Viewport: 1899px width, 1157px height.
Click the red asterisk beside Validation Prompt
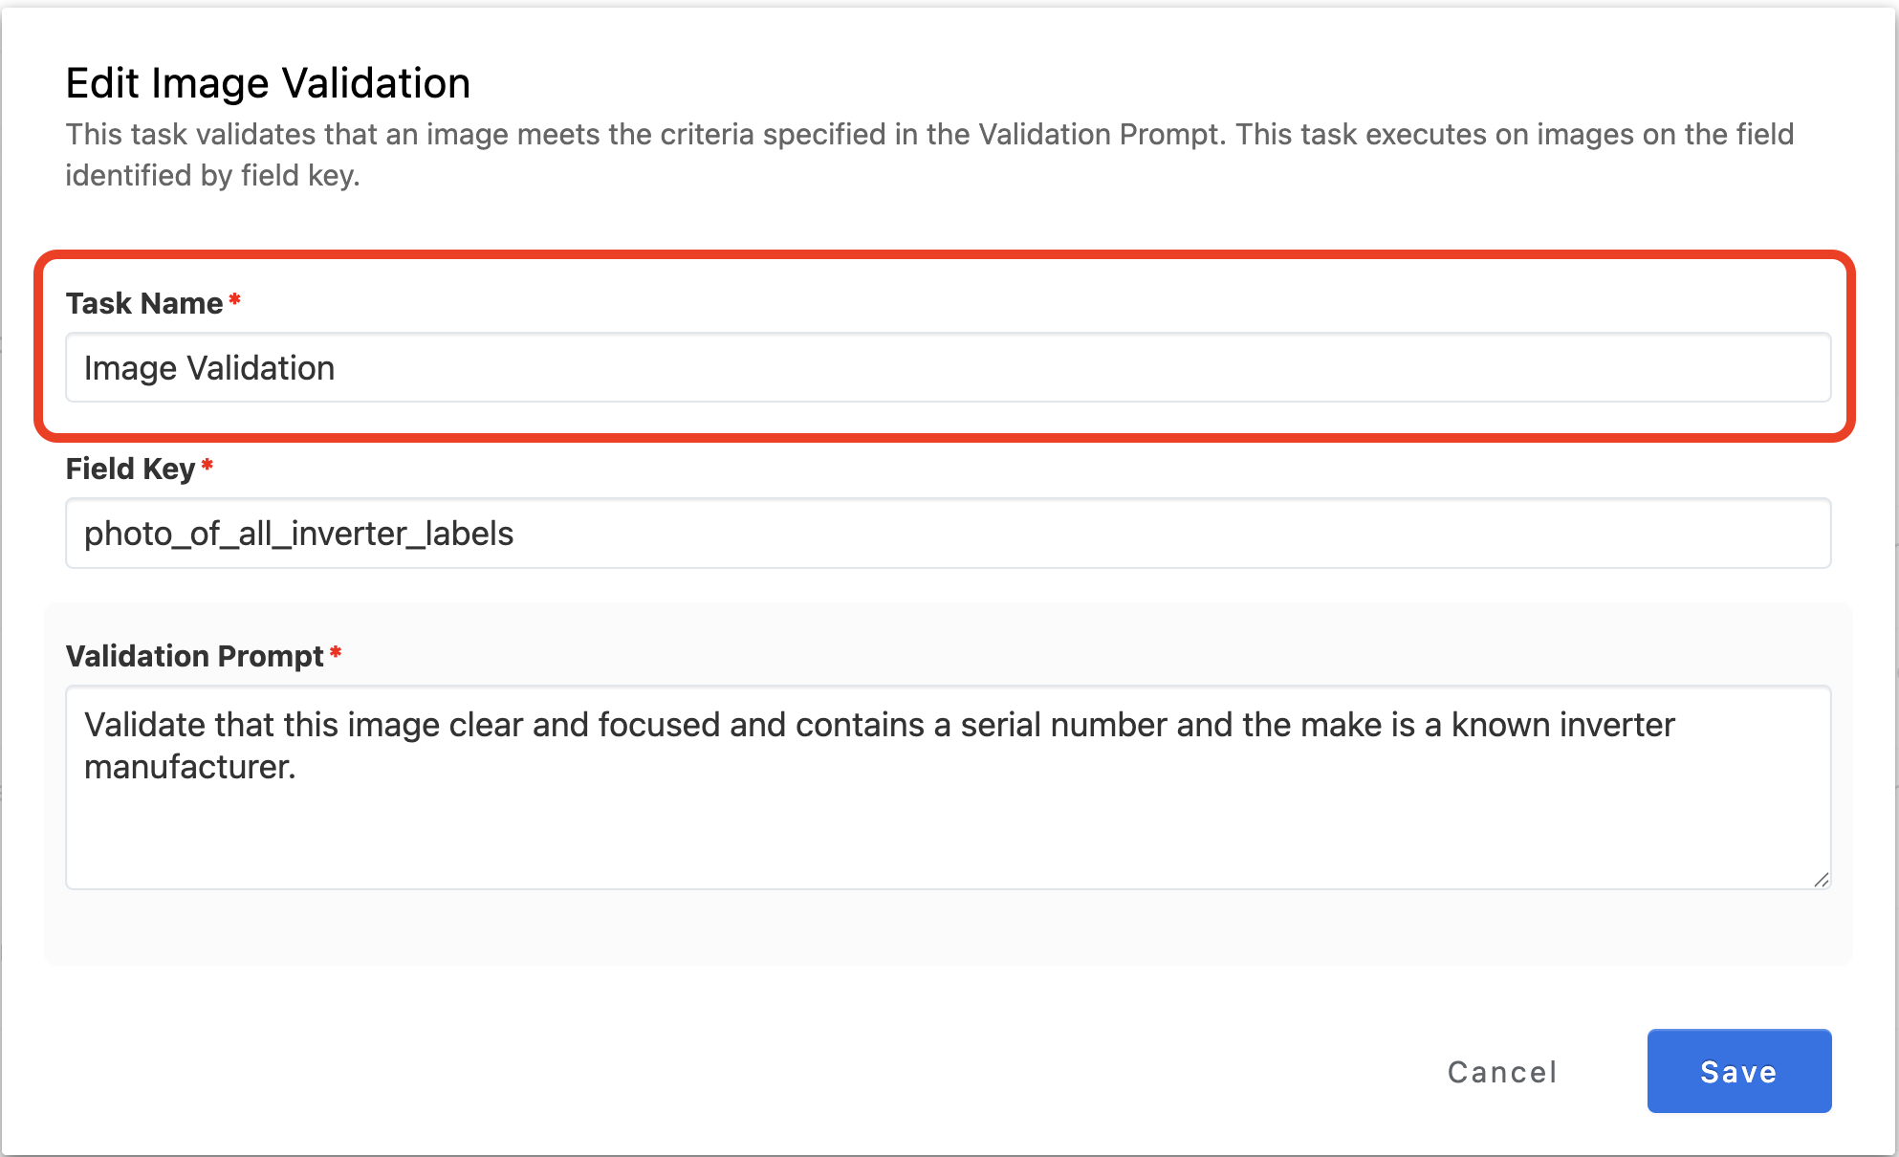pos(336,654)
